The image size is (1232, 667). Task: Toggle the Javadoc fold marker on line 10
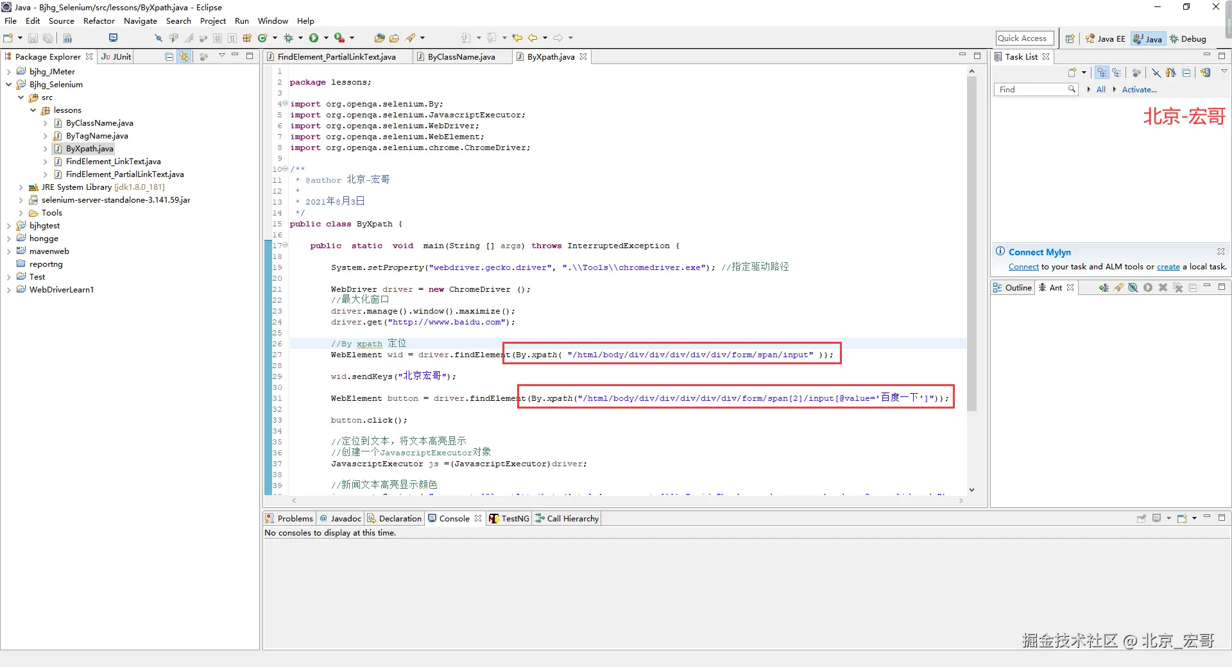point(286,169)
